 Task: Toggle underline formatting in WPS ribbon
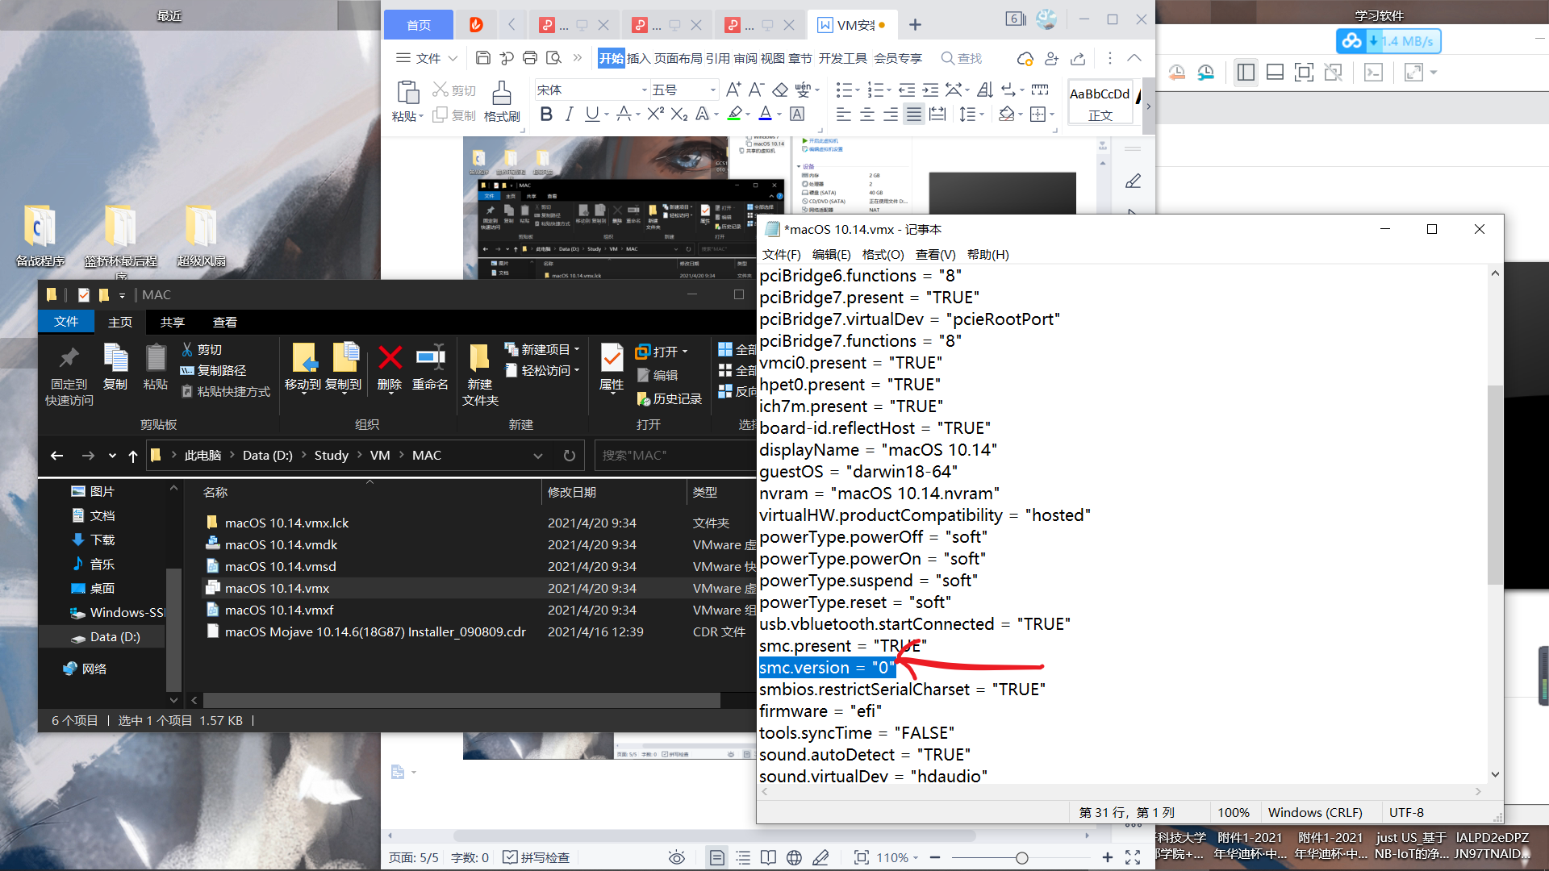tap(592, 115)
